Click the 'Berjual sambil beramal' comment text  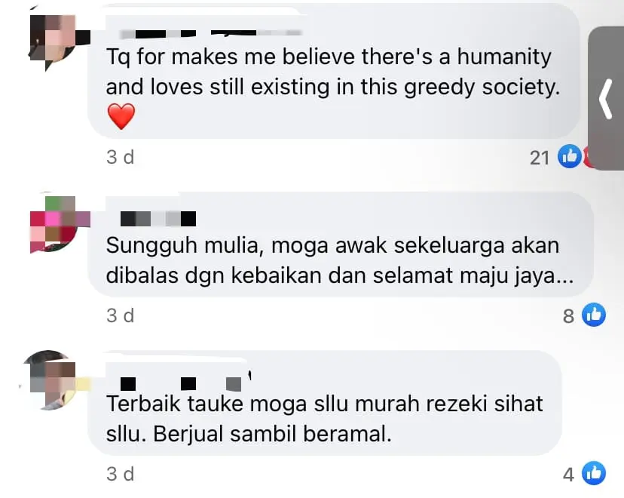[x=273, y=433]
